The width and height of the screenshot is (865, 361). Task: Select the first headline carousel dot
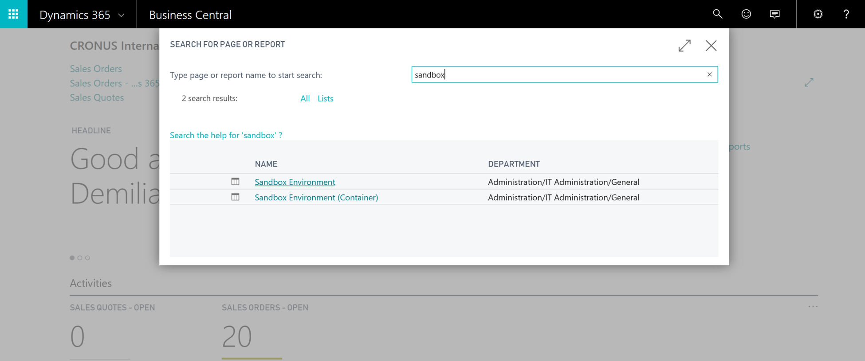click(x=72, y=258)
